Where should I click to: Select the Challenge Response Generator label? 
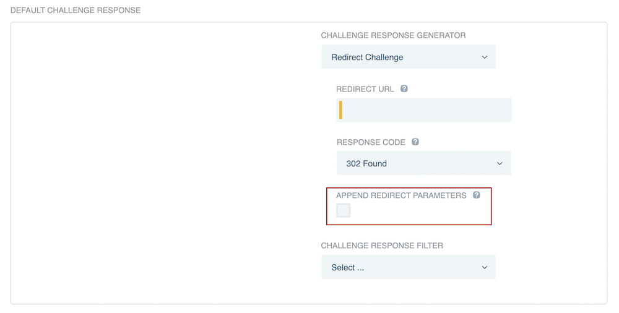point(393,36)
